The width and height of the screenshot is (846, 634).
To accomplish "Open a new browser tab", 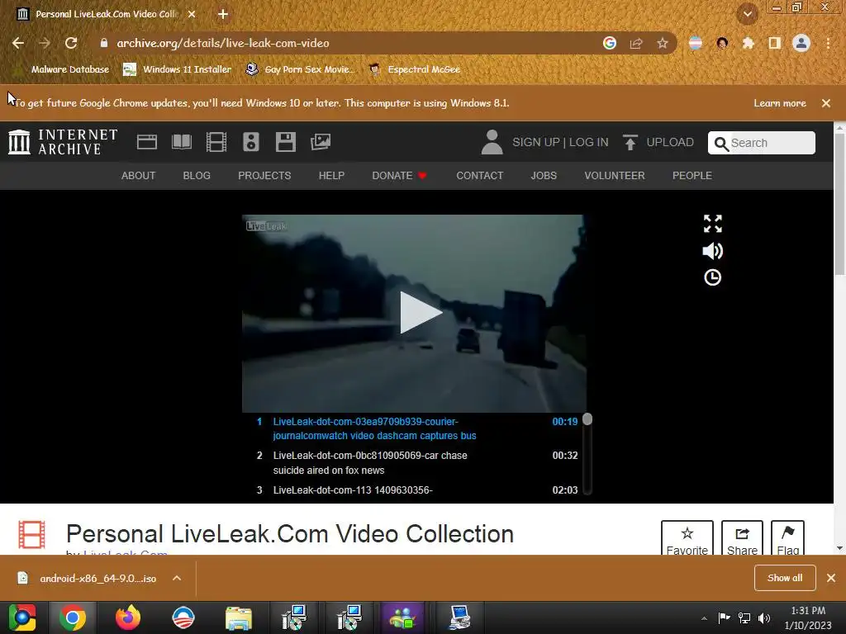I will (x=223, y=14).
